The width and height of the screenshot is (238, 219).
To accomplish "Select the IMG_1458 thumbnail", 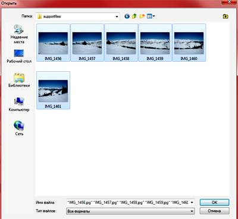I will point(121,43).
